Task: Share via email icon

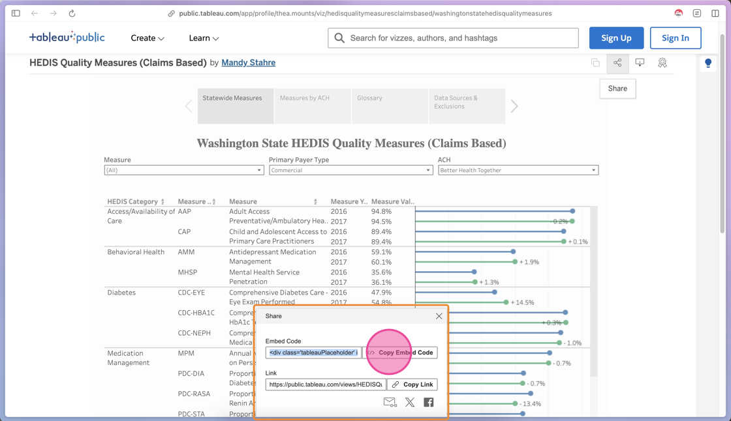Action: (x=390, y=402)
